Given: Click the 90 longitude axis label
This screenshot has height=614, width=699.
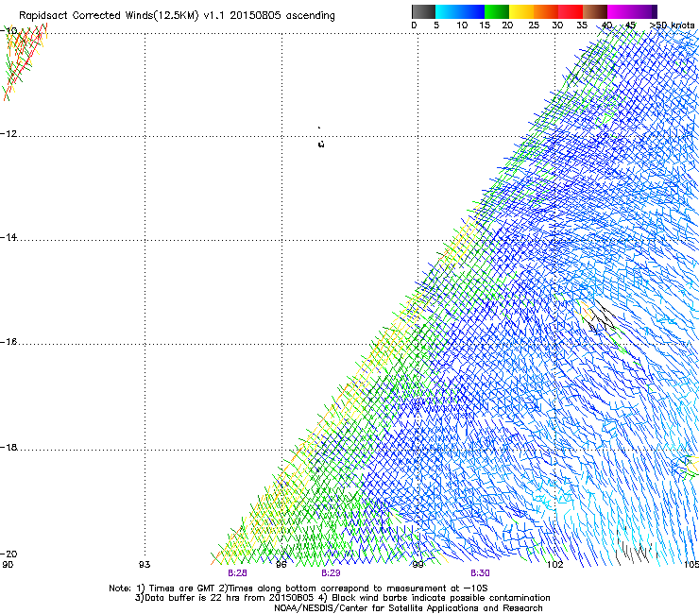Looking at the screenshot, I should 8,565.
